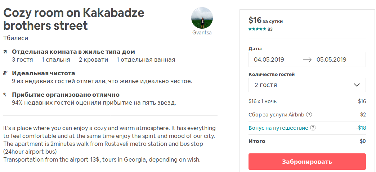Click the arrow between the two dates

307,59
